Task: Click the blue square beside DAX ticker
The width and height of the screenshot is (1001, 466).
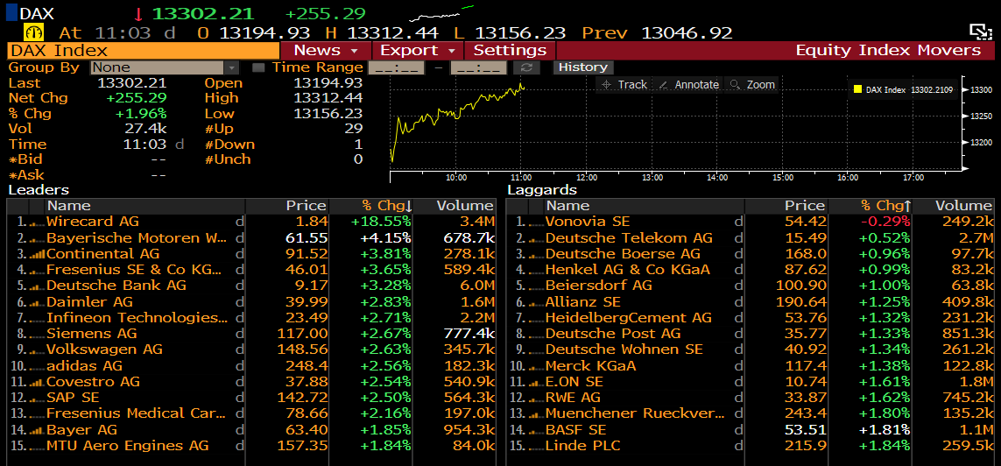Action: tap(11, 13)
